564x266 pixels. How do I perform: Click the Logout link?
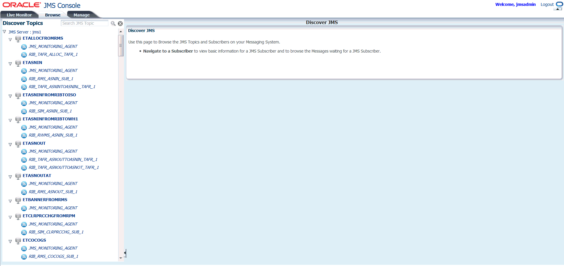tap(547, 4)
